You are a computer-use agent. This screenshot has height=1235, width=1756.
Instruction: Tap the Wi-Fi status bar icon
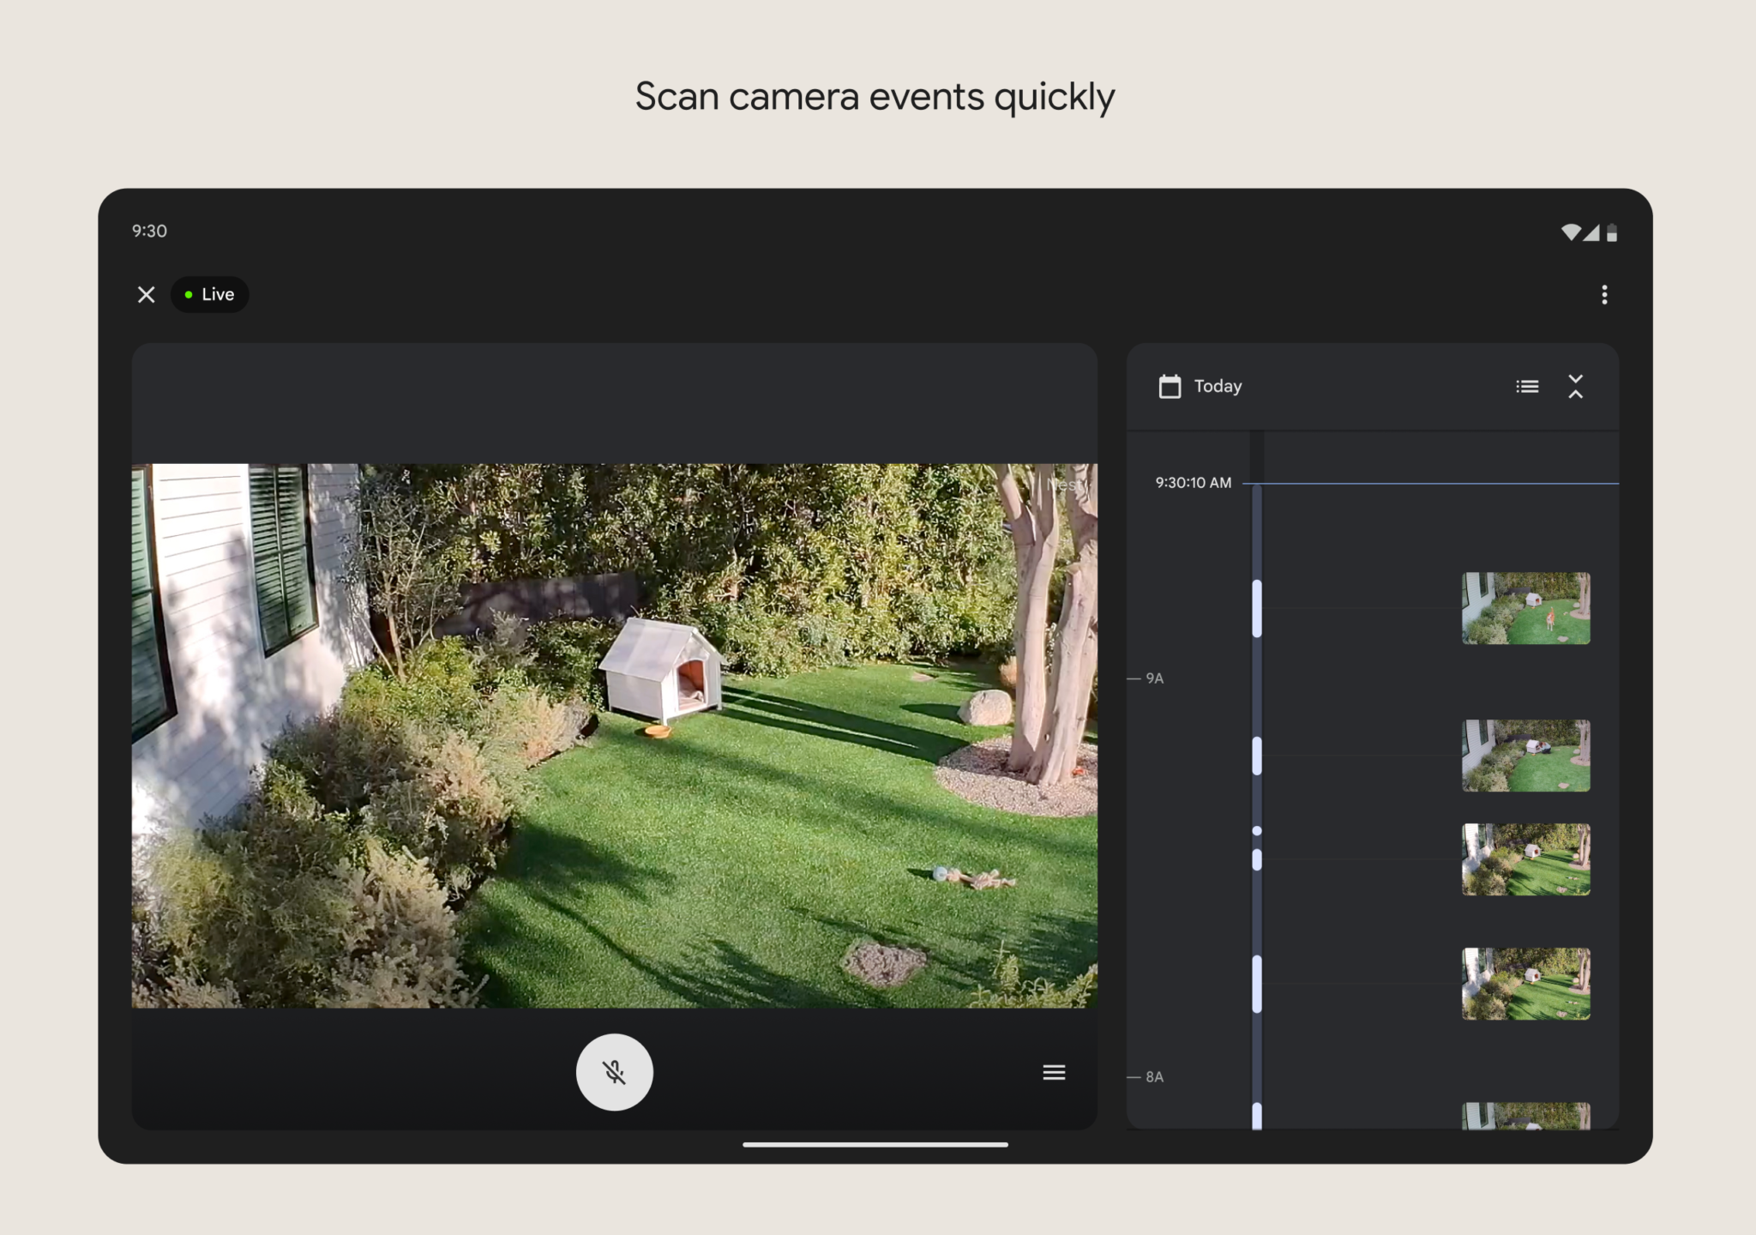point(1570,232)
